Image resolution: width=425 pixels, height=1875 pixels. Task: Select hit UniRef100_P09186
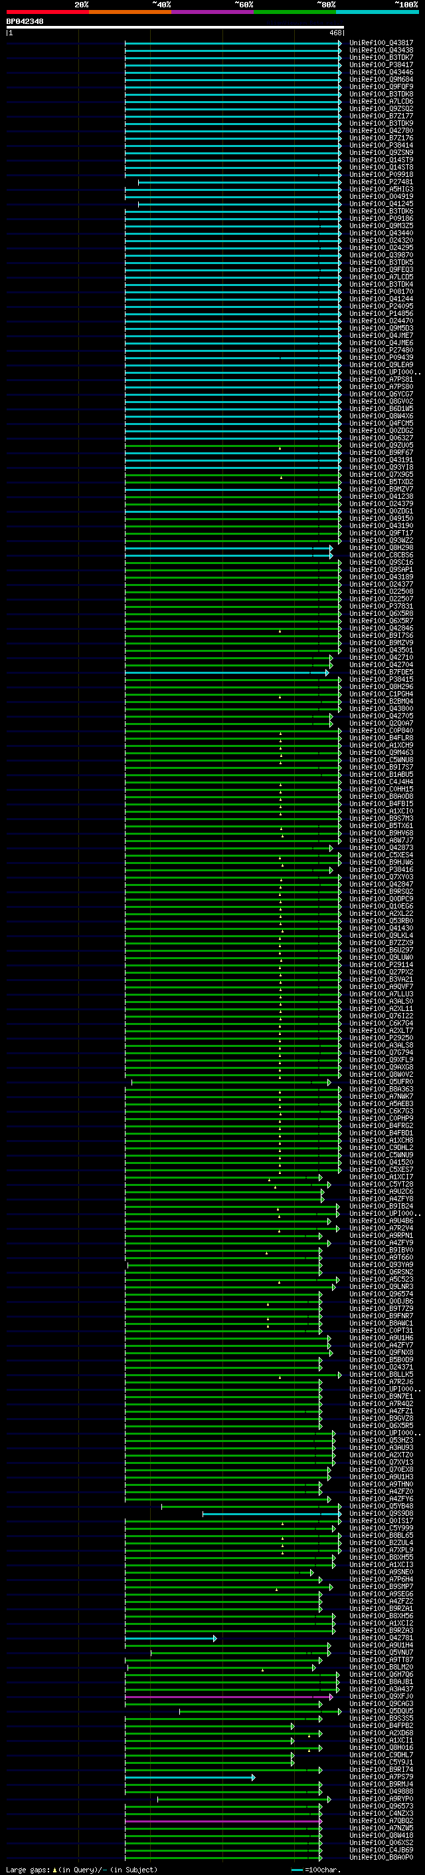pos(381,218)
